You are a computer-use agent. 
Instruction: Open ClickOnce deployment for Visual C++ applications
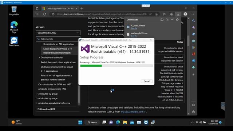pyautogui.click(x=57, y=69)
